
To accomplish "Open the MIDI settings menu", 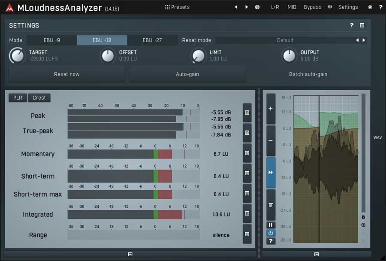I will click(x=293, y=7).
